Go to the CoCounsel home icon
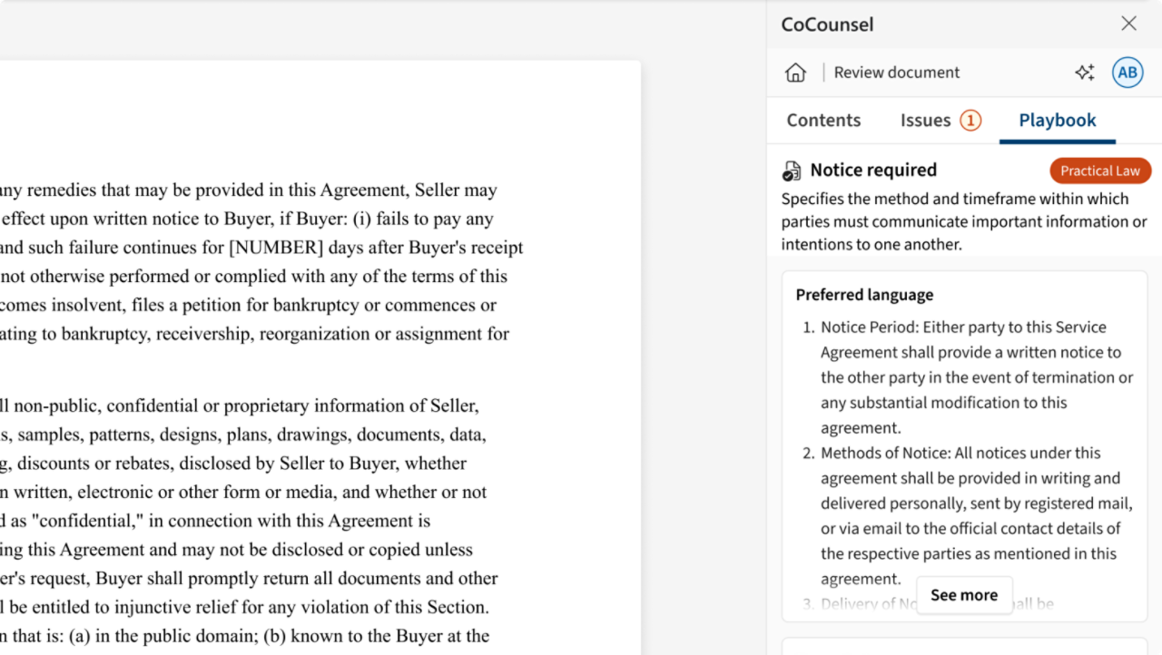The width and height of the screenshot is (1162, 655). point(795,73)
